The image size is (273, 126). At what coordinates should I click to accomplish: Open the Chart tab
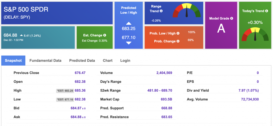[108, 61]
